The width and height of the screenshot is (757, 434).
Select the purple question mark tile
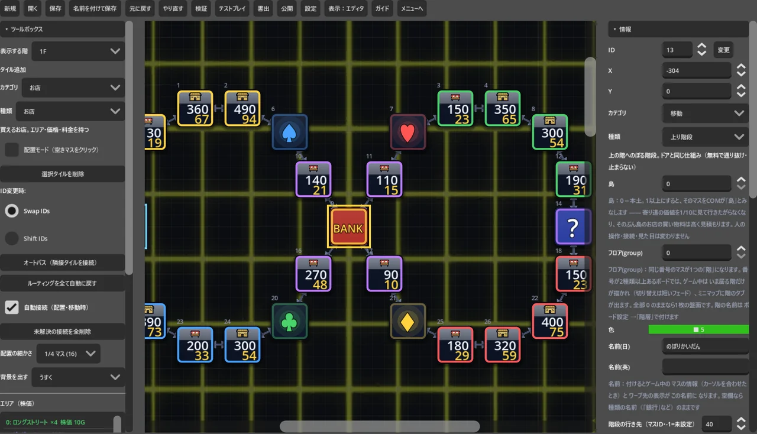pos(574,226)
